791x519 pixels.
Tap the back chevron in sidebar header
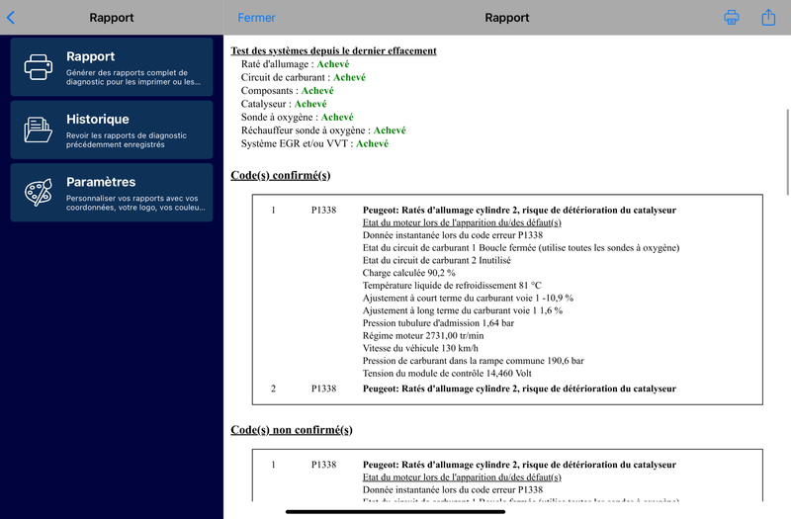tap(11, 18)
